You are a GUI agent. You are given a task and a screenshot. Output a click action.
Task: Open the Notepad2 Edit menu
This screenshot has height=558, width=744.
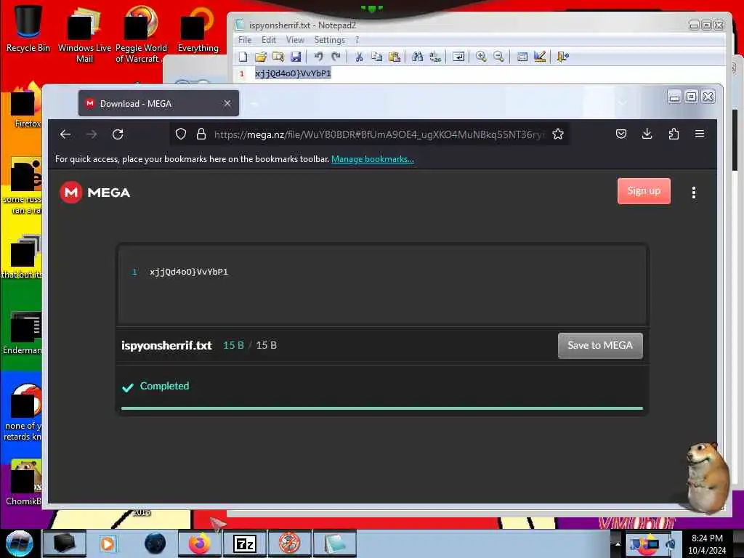coord(269,40)
